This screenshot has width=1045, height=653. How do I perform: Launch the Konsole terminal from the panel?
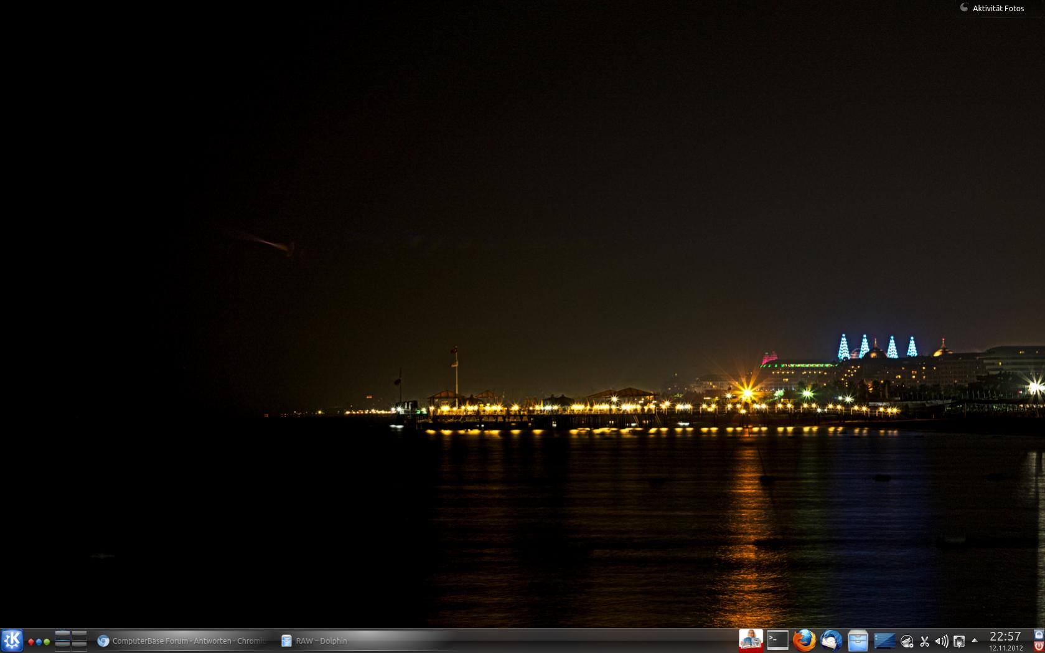click(777, 641)
